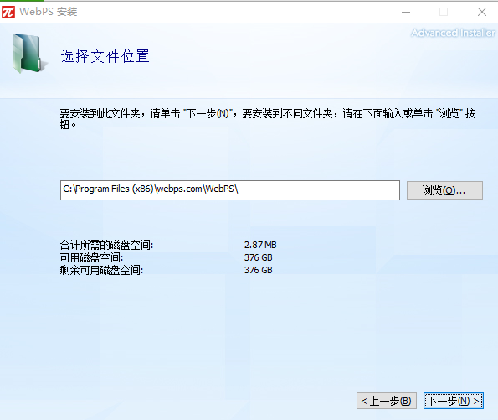This screenshot has width=498, height=420.
Task: Minimize the WebPS installer window
Action: click(406, 12)
